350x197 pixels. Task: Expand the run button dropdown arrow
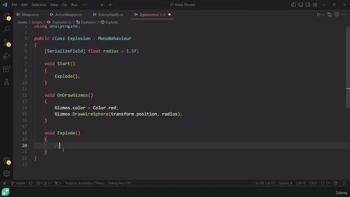(323, 15)
